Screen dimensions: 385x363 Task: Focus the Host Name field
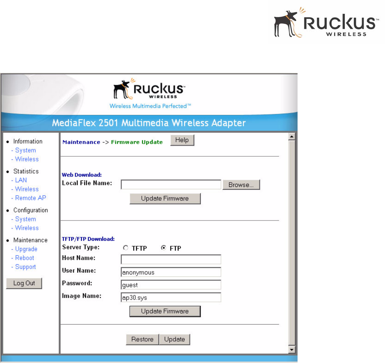tap(171, 259)
